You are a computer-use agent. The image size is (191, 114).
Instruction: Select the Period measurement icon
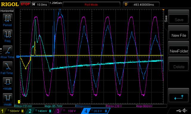point(7,18)
